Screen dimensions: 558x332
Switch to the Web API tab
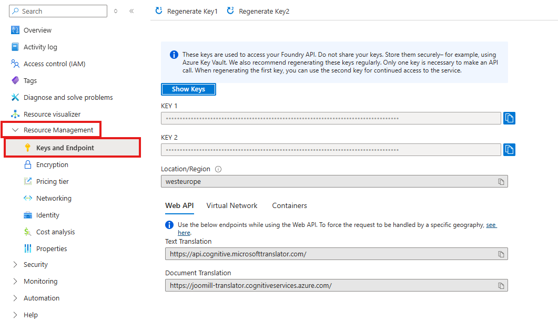pos(179,206)
